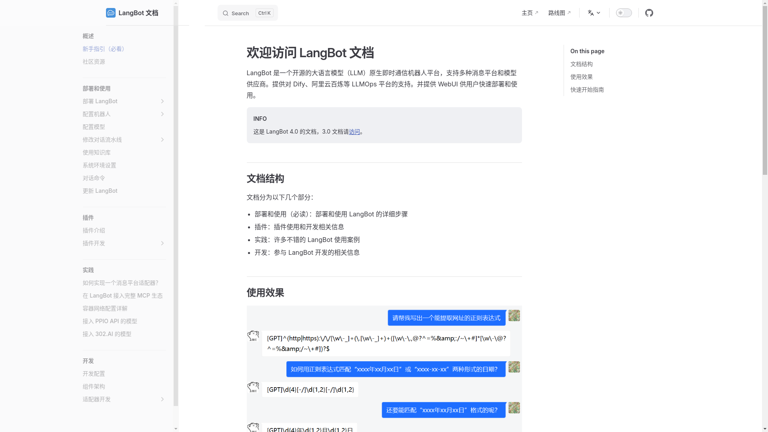
Task: Open 对话命令 page
Action: tap(94, 178)
